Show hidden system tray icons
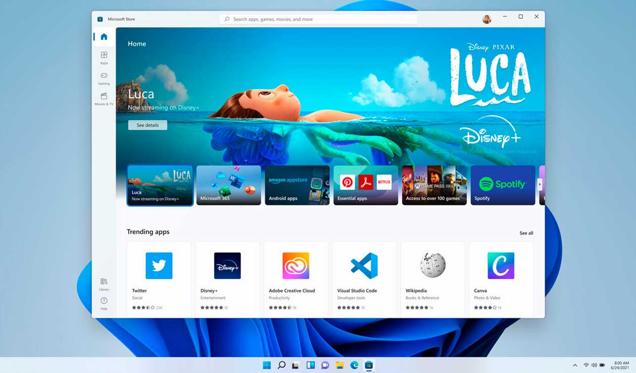This screenshot has height=373, width=636. point(575,365)
